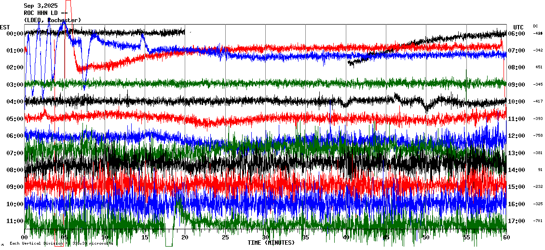Select the 07:00 EST trace label
The height and width of the screenshot is (250, 545).
pos(15,153)
